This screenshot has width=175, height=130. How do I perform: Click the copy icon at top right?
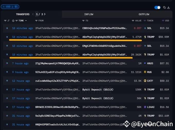pos(164,7)
